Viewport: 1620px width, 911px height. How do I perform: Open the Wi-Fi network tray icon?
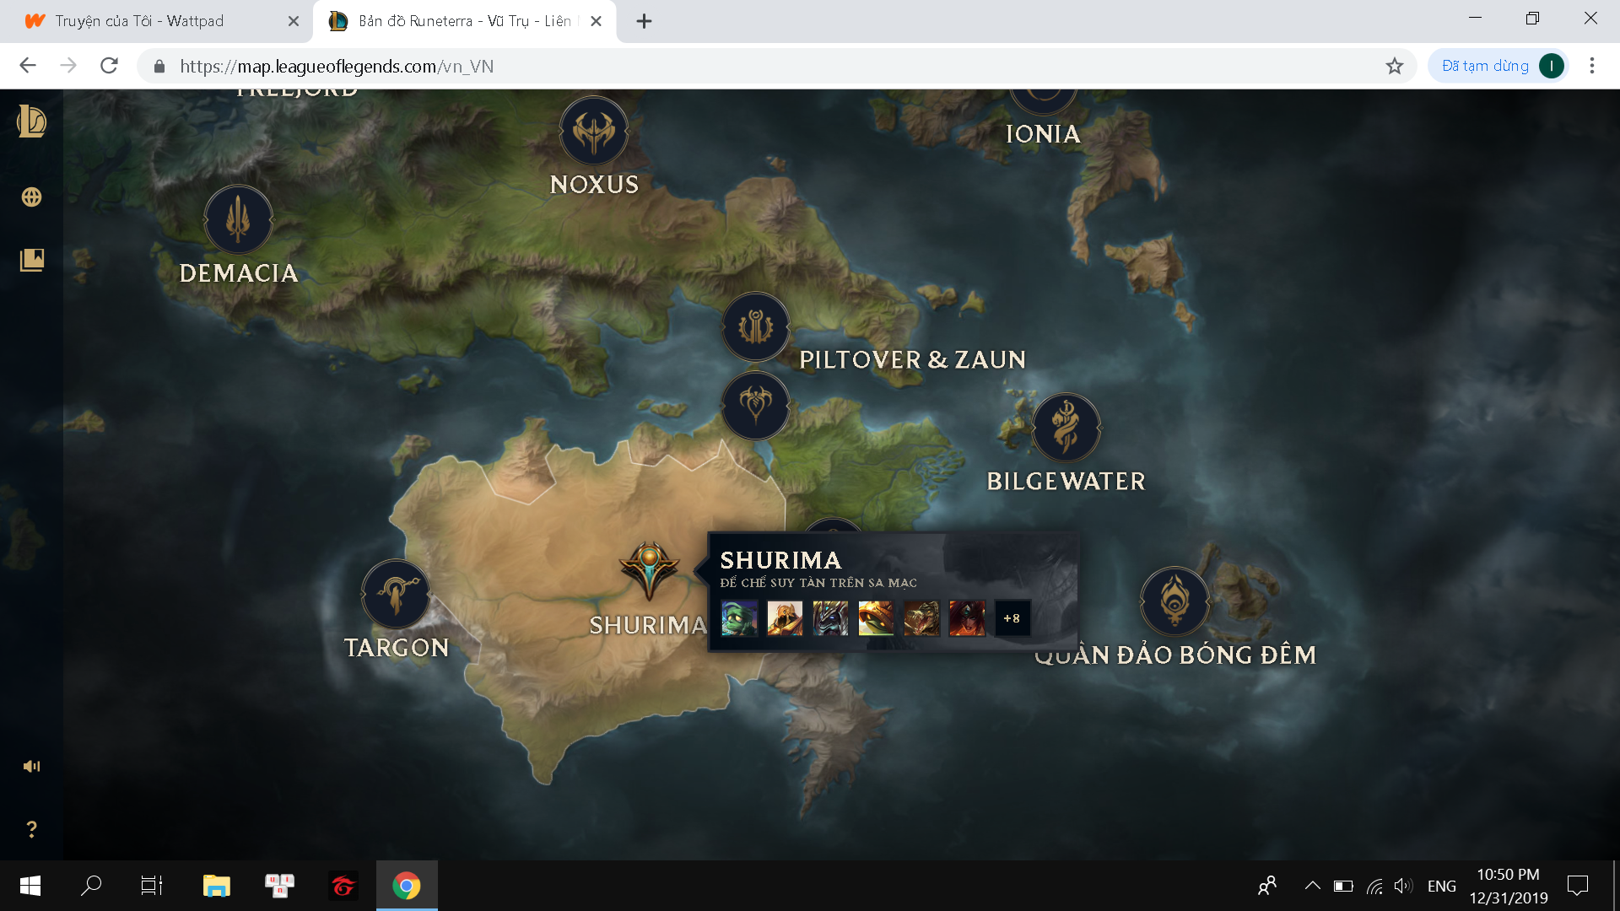pos(1374,886)
